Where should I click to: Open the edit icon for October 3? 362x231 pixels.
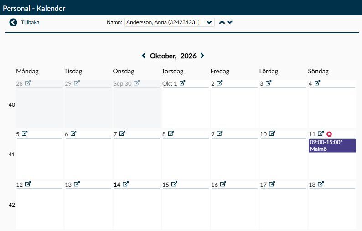click(x=268, y=83)
